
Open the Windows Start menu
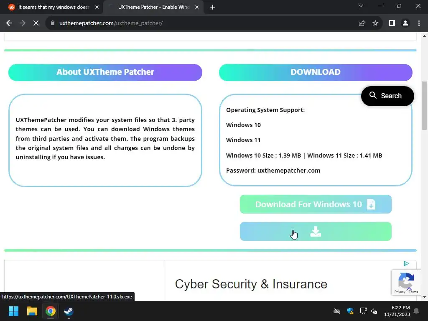coord(13,311)
